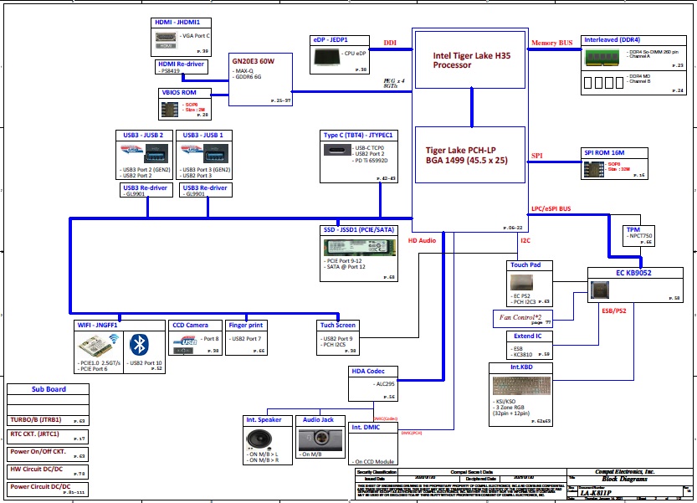The image size is (697, 503).
Task: Click the RTC CKT. (JRTC1) row
Action: pos(48,436)
